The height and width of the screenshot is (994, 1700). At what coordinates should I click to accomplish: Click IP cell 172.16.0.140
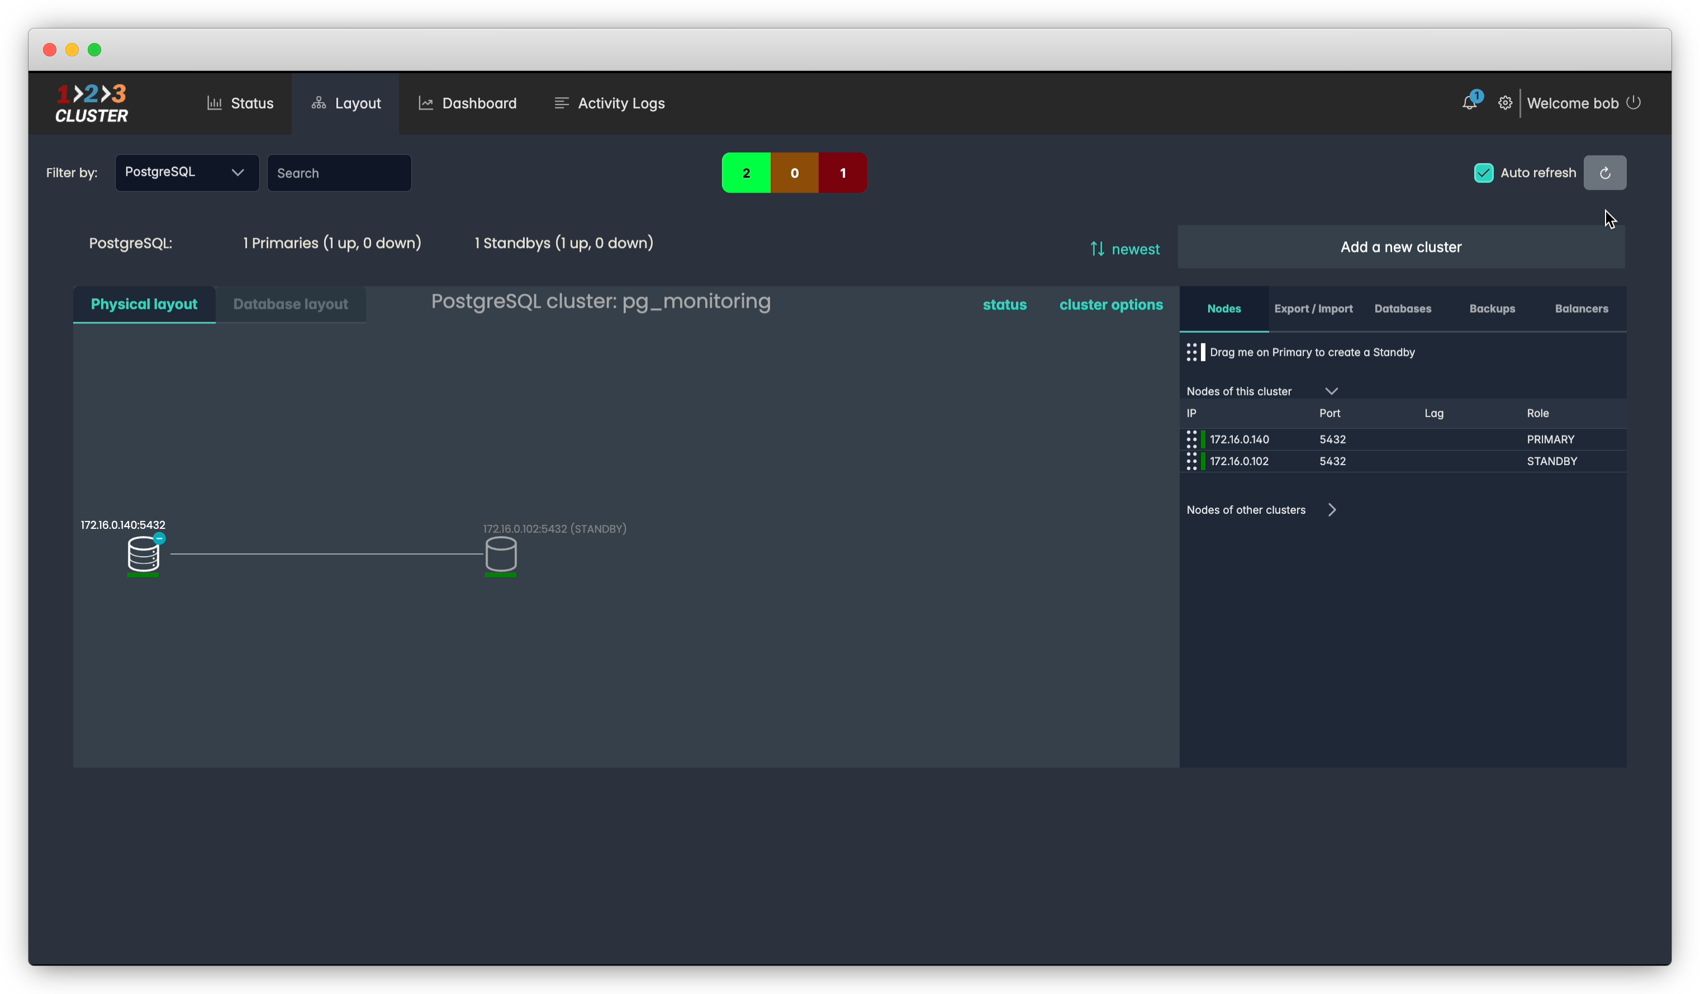point(1240,439)
